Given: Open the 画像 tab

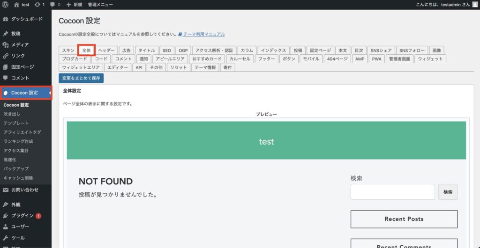Looking at the screenshot, I should (x=436, y=51).
